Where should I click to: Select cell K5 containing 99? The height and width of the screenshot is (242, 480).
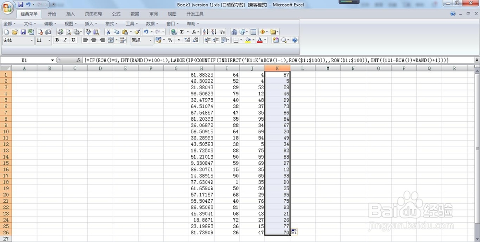tap(277, 100)
